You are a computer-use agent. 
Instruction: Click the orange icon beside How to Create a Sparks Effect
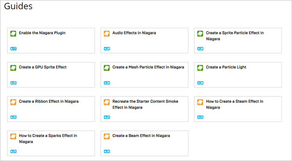pyautogui.click(x=13, y=136)
